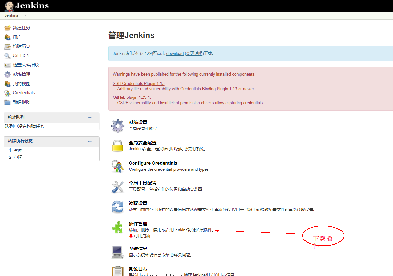Open Arbitrary file read vulnerability link
This screenshot has width=393, height=276.
pyautogui.click(x=186, y=89)
